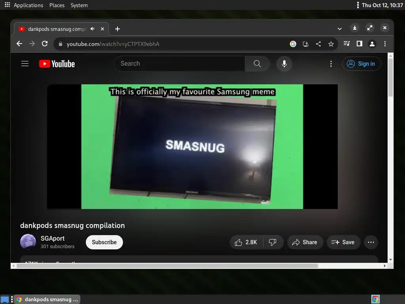Open the Applications menu
405x304 pixels.
click(28, 5)
